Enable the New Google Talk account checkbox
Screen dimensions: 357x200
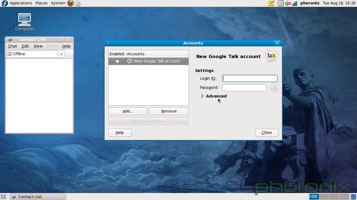click(x=117, y=61)
